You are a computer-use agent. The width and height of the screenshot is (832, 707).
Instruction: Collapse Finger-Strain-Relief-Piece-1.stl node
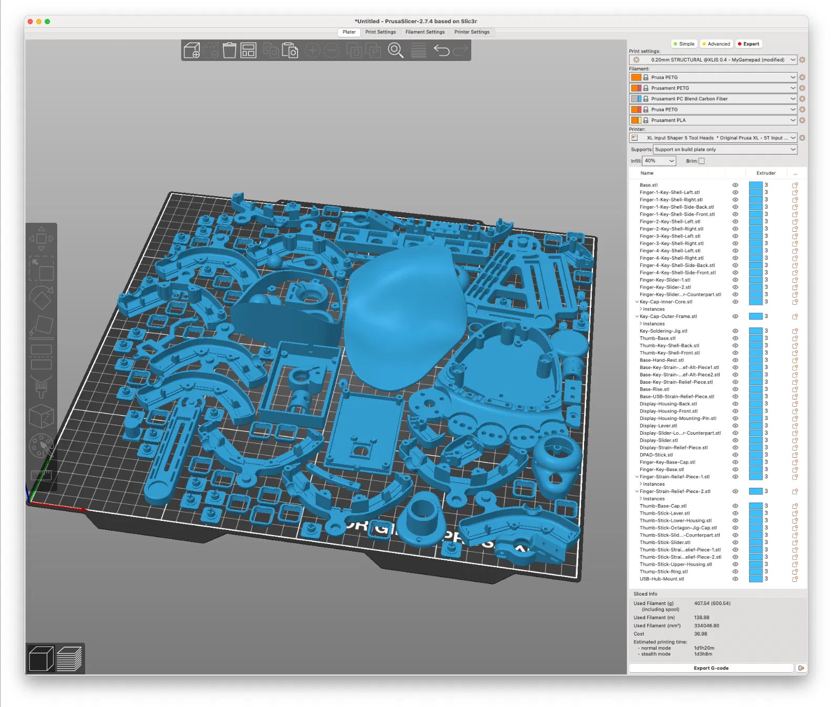[637, 477]
